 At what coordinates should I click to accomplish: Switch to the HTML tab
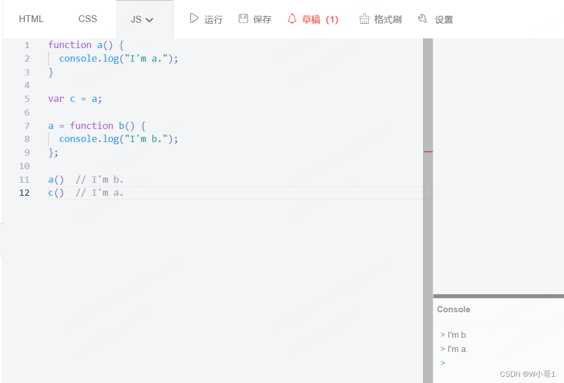pos(31,19)
